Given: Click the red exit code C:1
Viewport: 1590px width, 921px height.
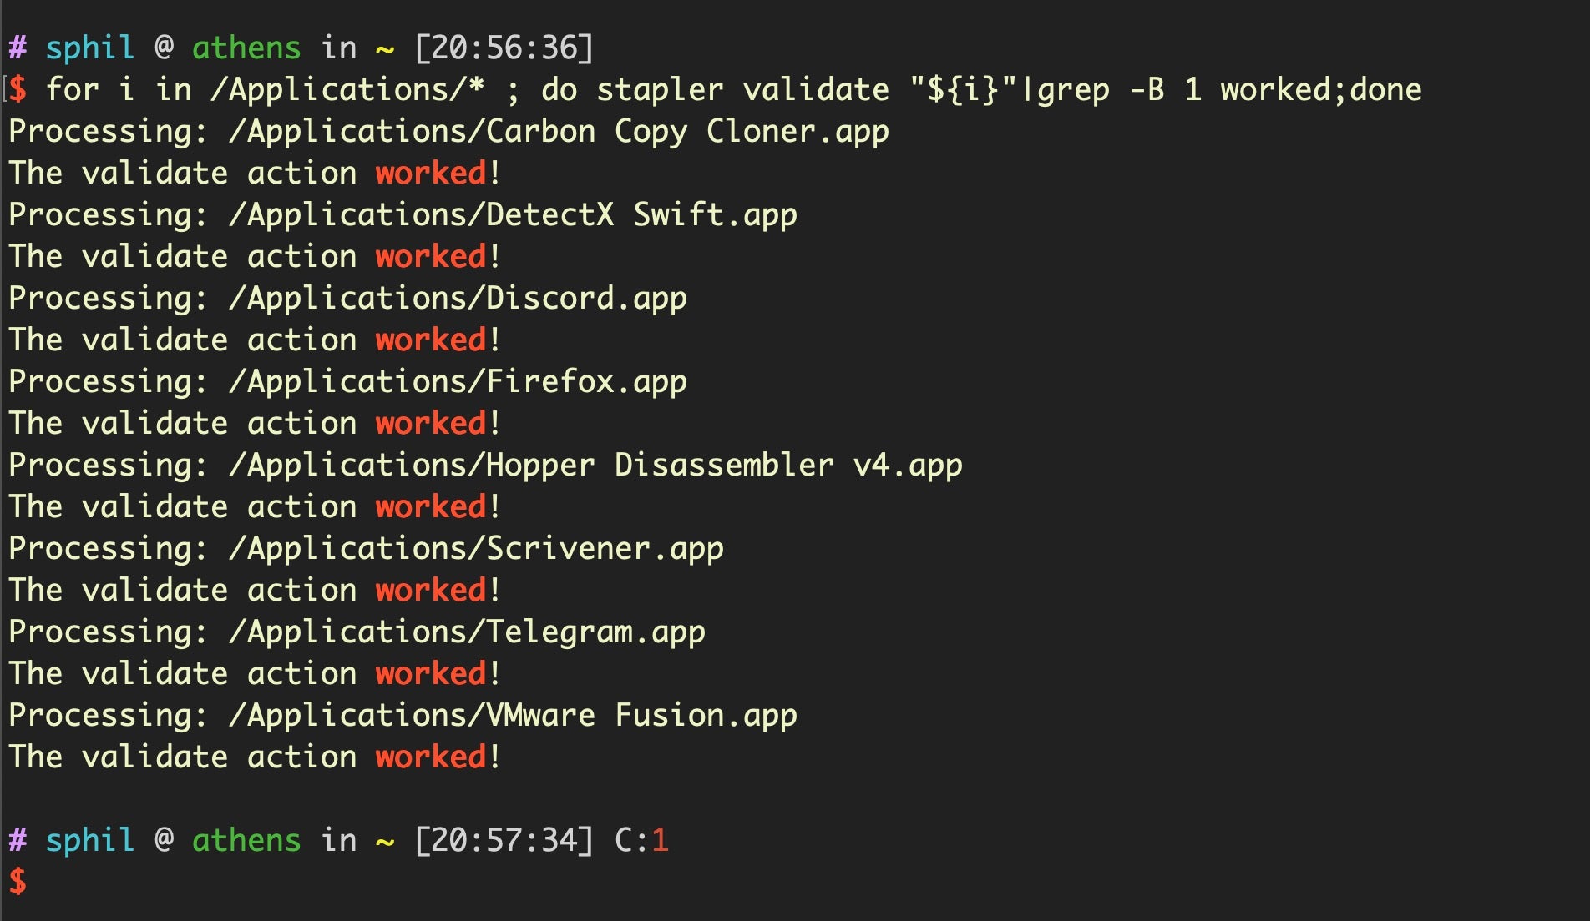Looking at the screenshot, I should coord(641,840).
